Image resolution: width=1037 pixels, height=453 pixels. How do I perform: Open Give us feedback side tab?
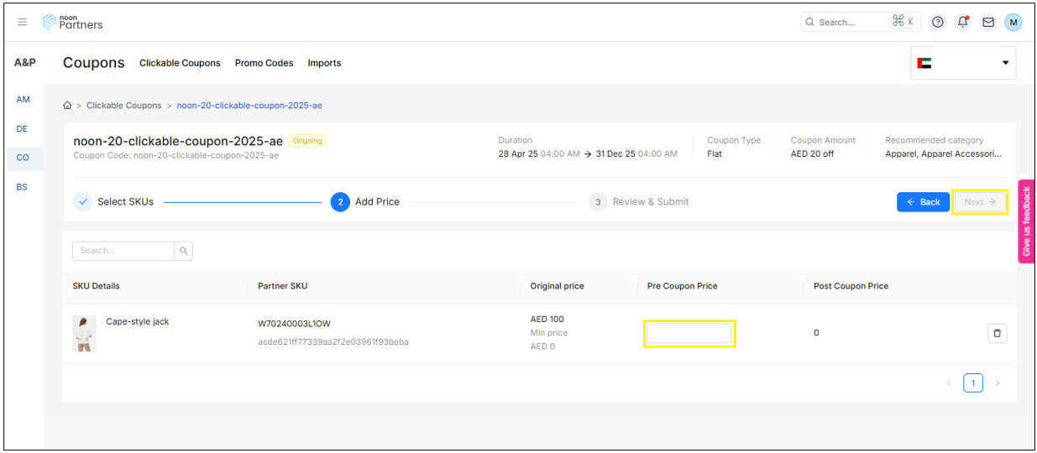(x=1026, y=221)
